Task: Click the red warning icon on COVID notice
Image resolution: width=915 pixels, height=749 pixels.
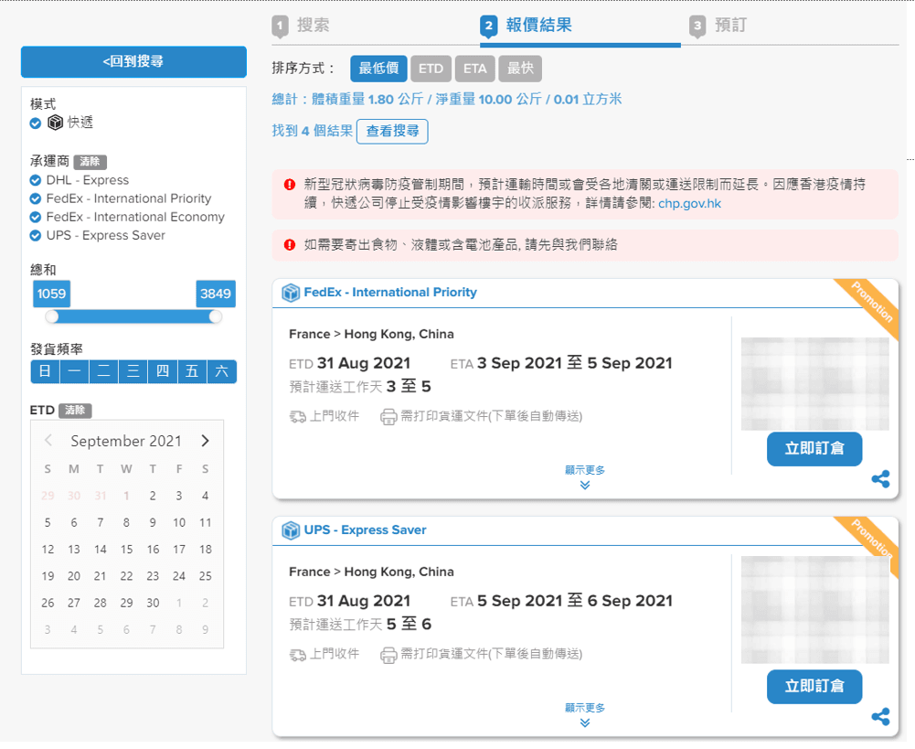Action: click(290, 185)
